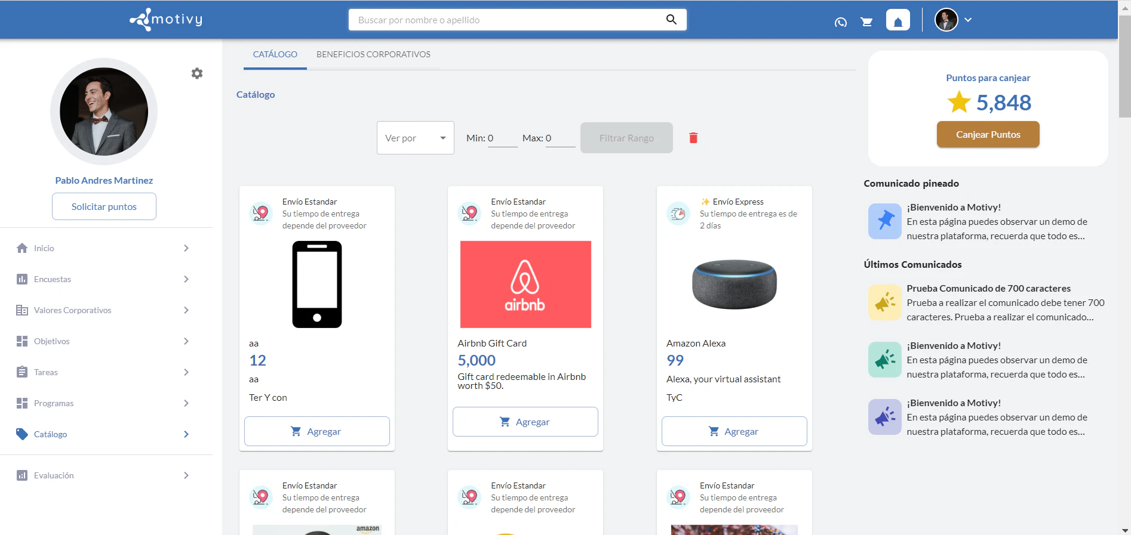Expand the Catálogo menu chevron

186,434
